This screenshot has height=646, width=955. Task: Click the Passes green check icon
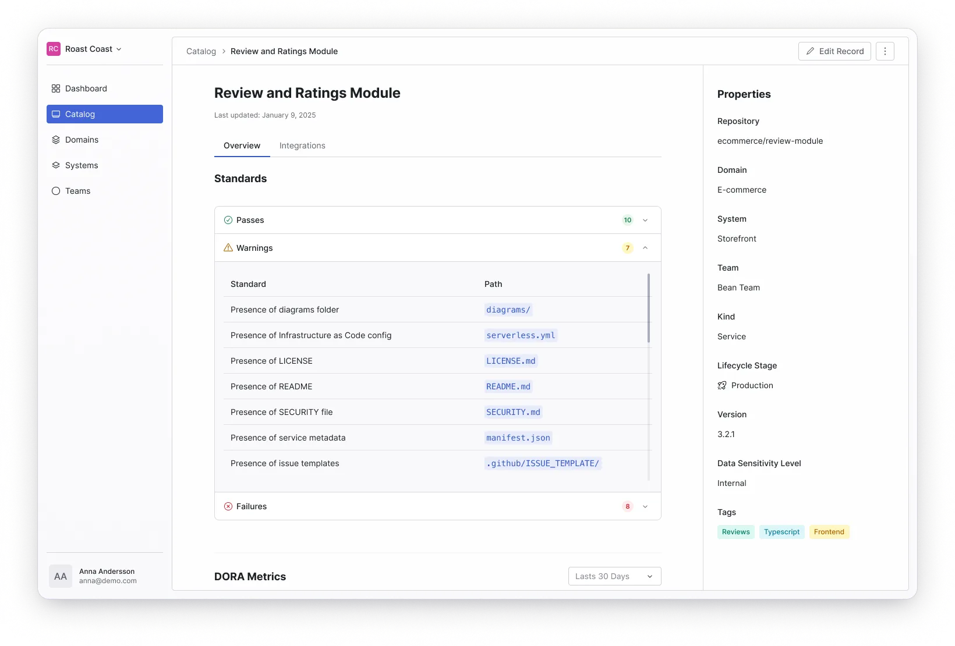228,220
